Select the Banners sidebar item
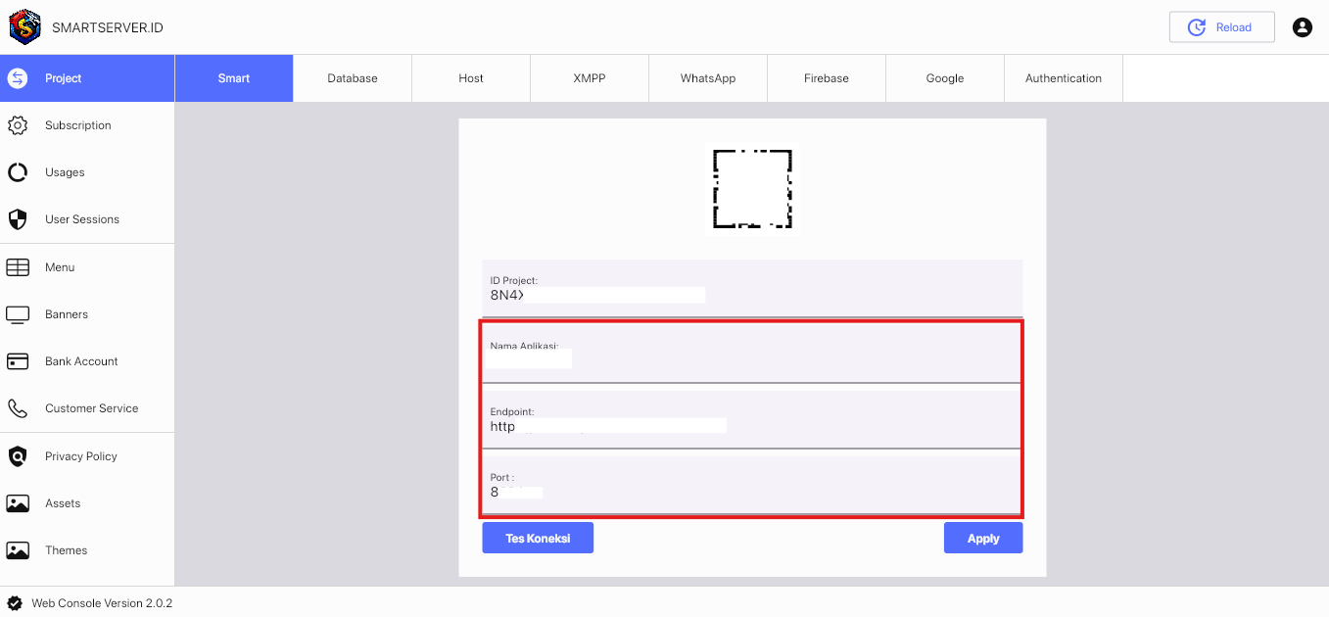 pos(65,313)
